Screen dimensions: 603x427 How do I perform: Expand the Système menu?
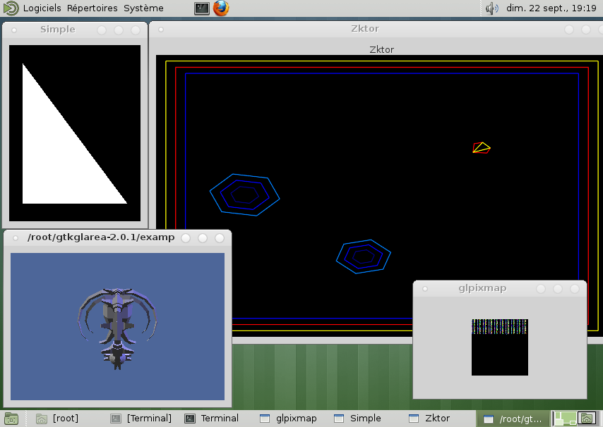tap(143, 8)
